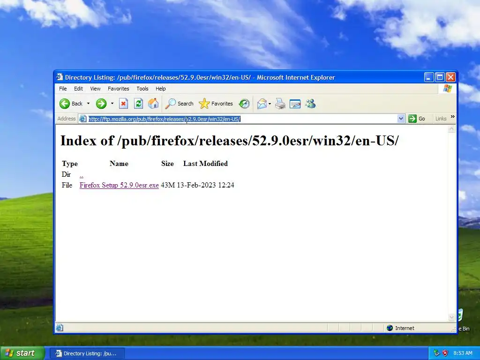Open the File menu
The height and width of the screenshot is (360, 480).
63,89
